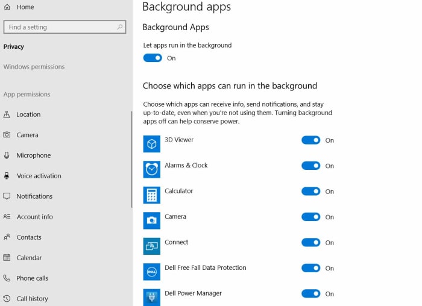Click the Dell Power Manager icon
Viewport: 422px width, 306px height.
(152, 297)
